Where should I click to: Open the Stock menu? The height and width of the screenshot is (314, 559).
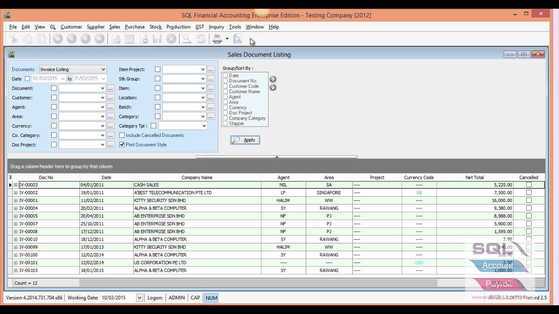[155, 27]
